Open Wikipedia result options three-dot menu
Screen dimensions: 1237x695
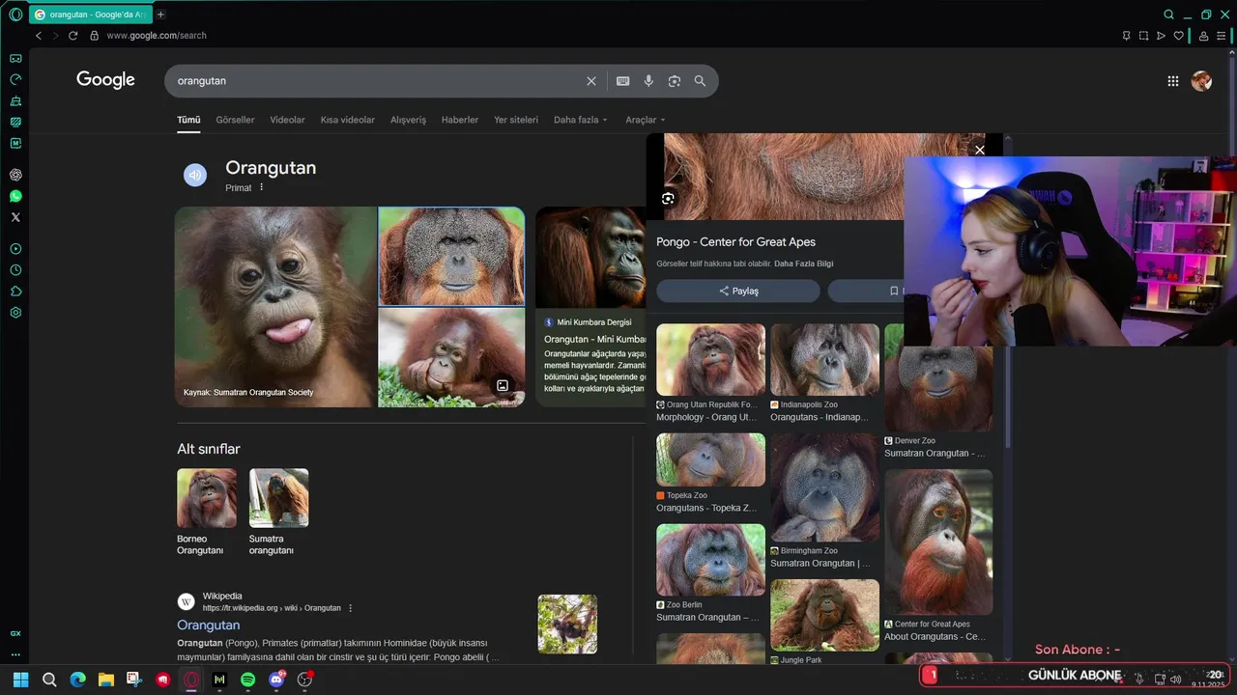[350, 608]
